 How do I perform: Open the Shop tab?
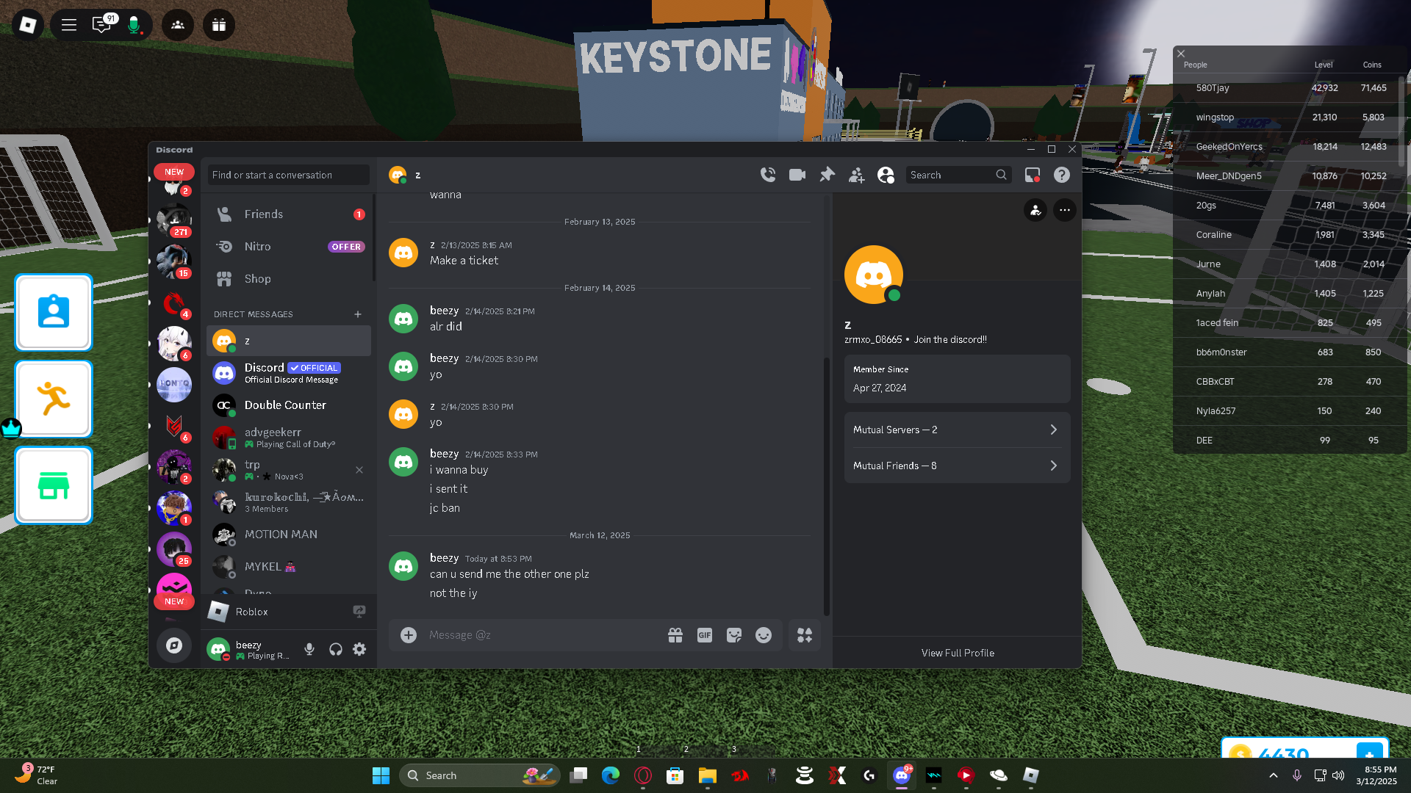pos(290,279)
